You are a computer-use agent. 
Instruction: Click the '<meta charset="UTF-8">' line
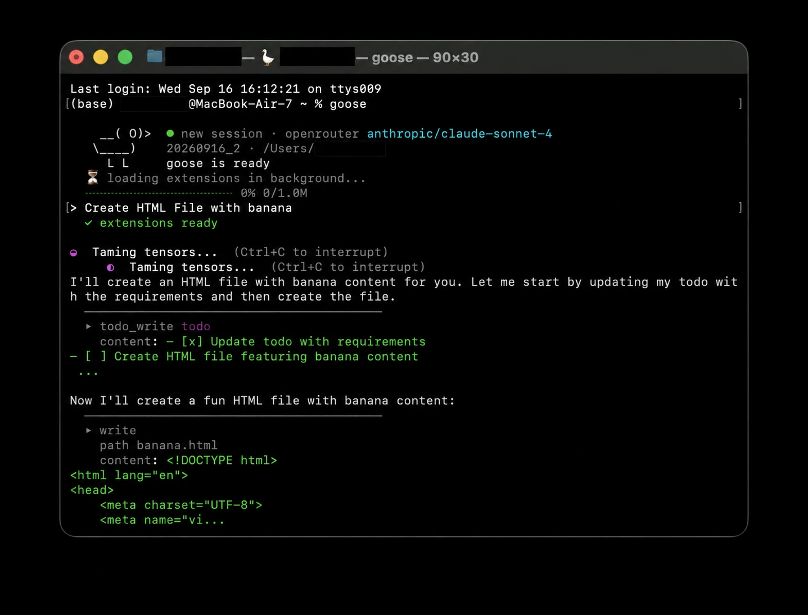pos(181,505)
